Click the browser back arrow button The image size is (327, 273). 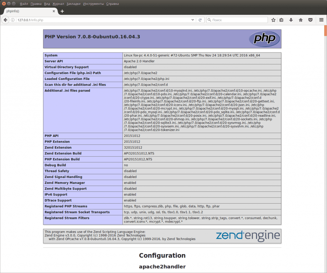click(x=5, y=20)
